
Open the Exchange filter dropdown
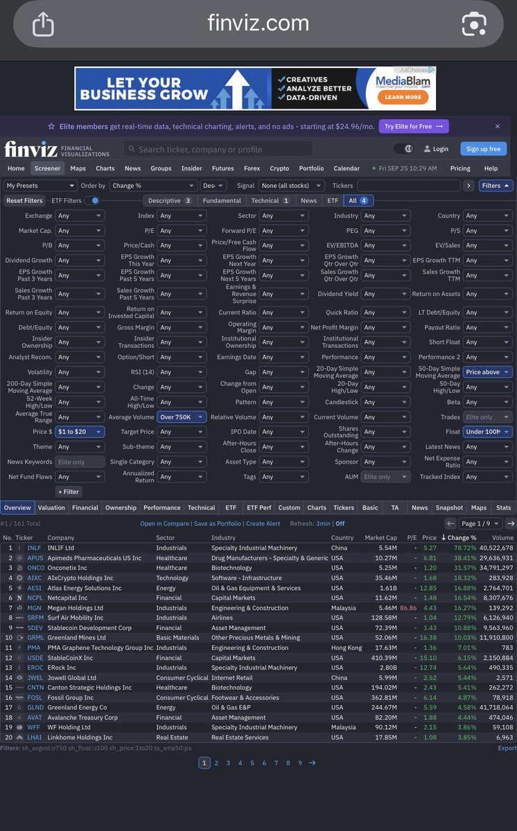[x=80, y=216]
